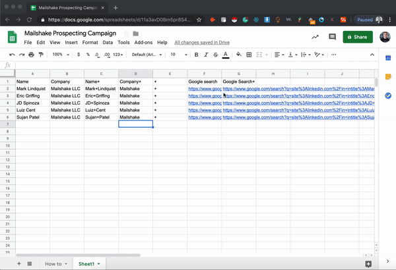Click the Redo arrow icon
The image size is (396, 270).
pos(22,55)
